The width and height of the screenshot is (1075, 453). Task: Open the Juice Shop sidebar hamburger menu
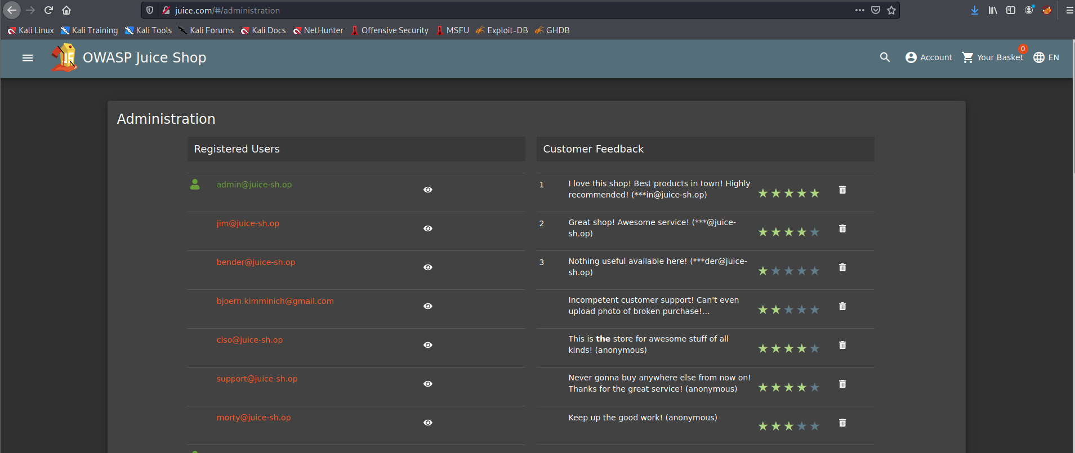click(28, 57)
